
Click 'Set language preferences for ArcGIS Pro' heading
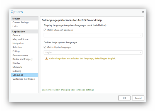(72, 20)
